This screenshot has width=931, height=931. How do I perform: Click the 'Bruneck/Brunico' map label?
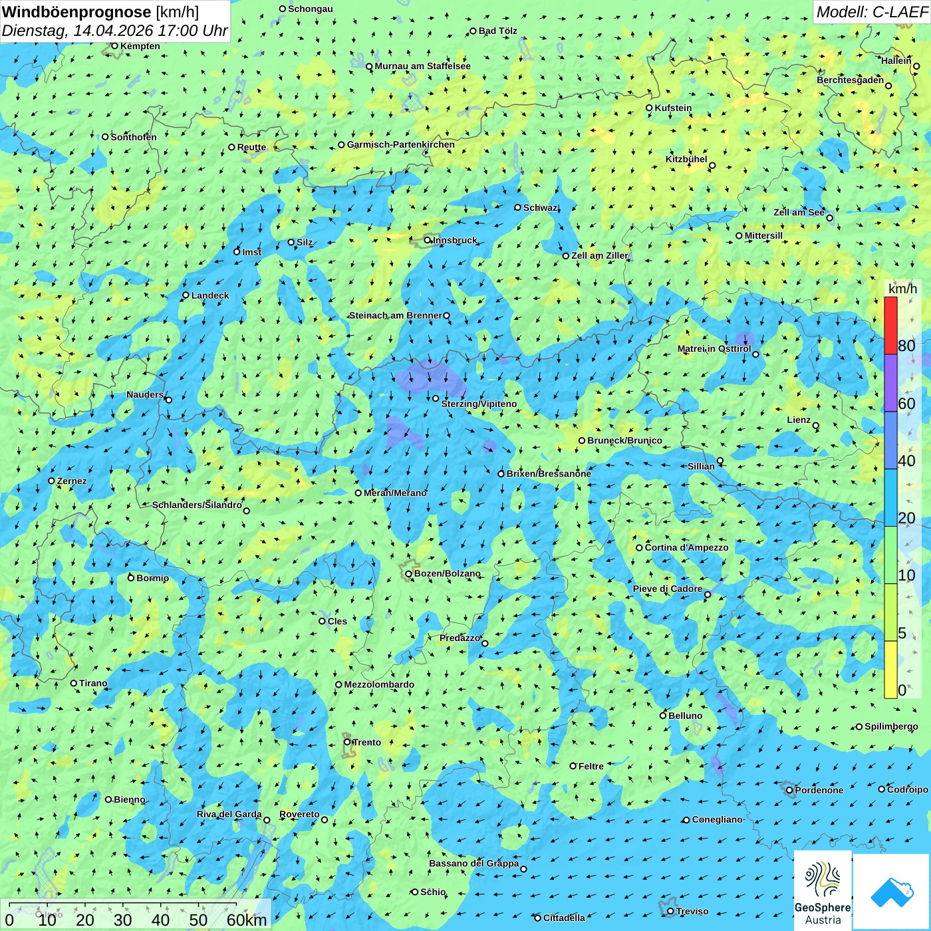click(x=624, y=440)
